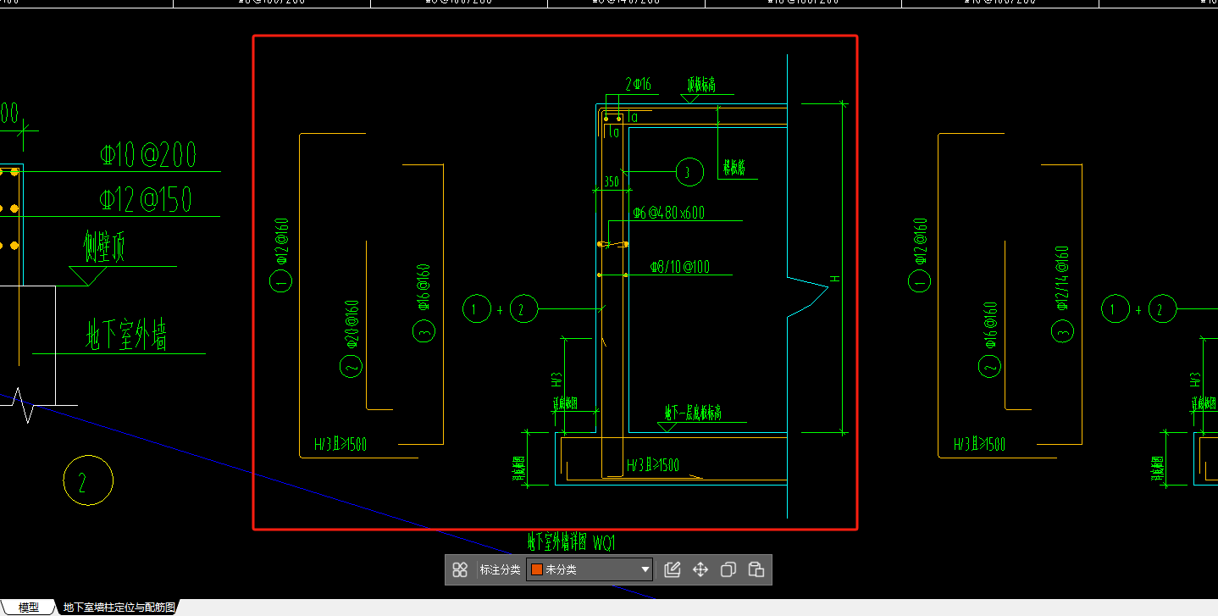The height and width of the screenshot is (616, 1218).
Task: Click the copy icon in floating toolbar
Action: point(728,569)
